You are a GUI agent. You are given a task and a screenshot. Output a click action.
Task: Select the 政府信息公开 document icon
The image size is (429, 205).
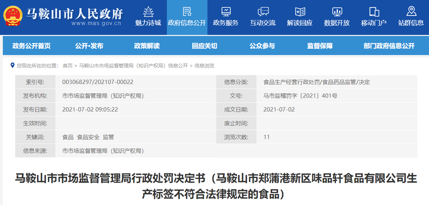click(187, 11)
